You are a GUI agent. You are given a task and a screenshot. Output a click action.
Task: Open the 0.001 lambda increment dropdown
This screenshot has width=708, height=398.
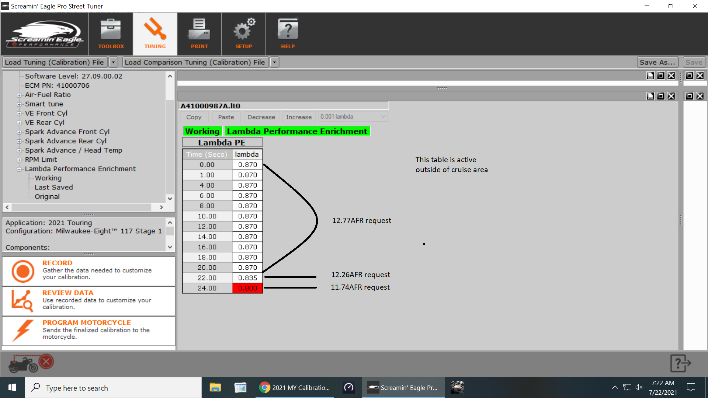(383, 117)
